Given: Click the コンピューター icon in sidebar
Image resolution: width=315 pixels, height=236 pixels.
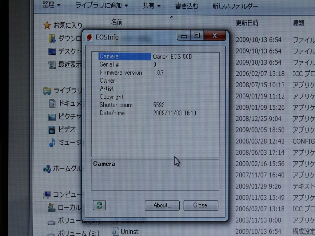Looking at the screenshot, I should (47, 195).
